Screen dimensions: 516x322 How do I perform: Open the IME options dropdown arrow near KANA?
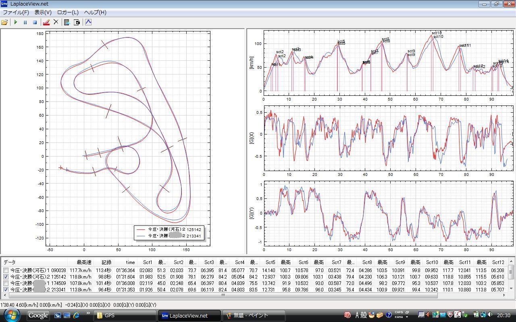[407, 317]
